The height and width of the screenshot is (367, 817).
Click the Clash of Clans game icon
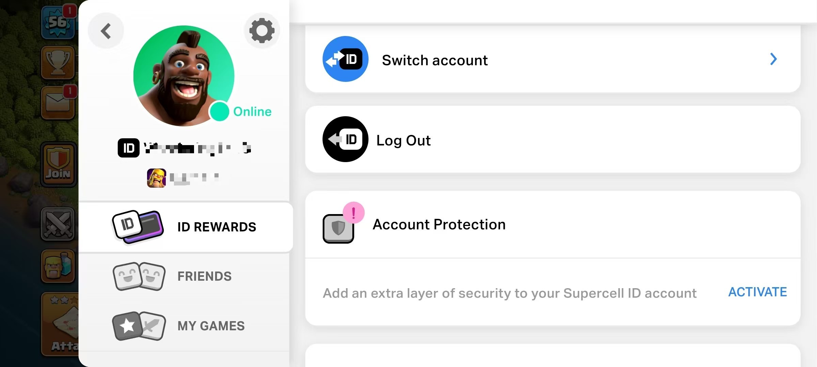157,178
